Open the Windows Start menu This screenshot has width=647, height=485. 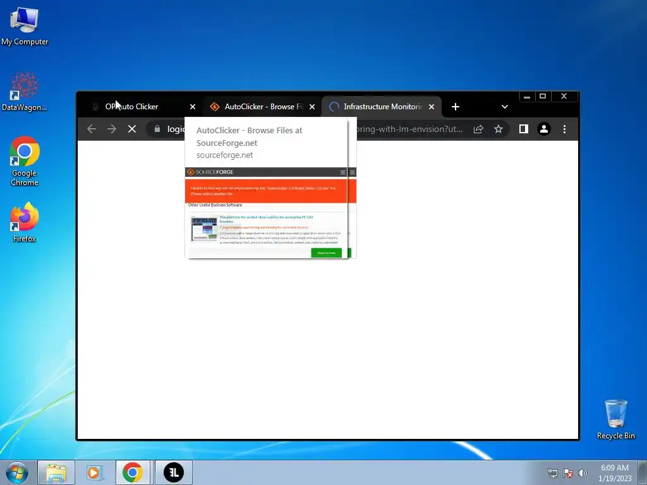coord(17,472)
